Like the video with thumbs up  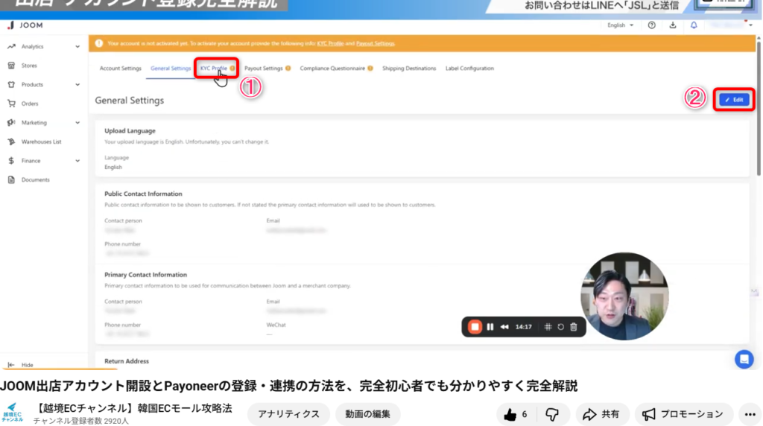[x=515, y=414]
